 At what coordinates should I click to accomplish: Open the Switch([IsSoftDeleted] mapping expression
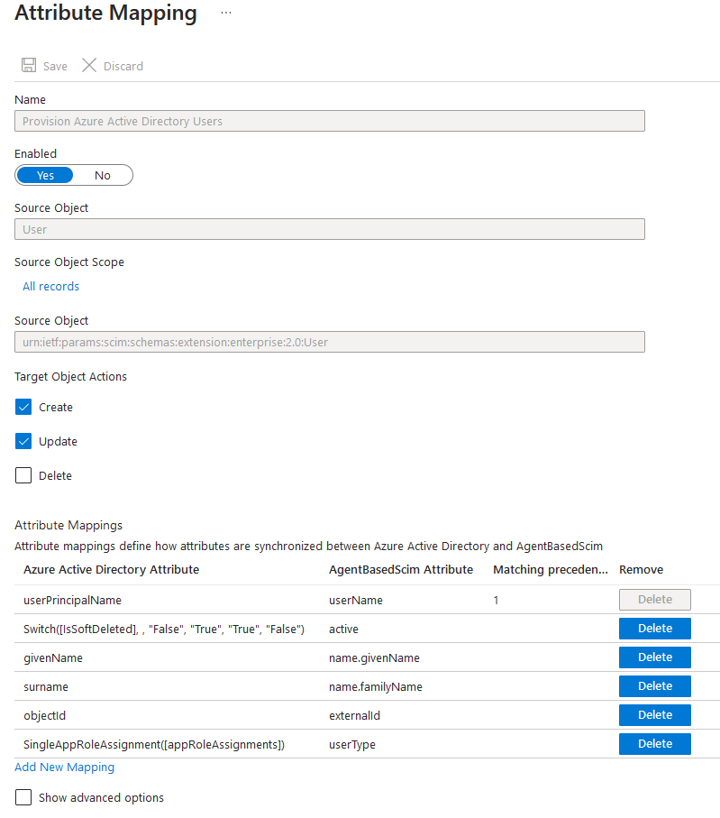[164, 630]
